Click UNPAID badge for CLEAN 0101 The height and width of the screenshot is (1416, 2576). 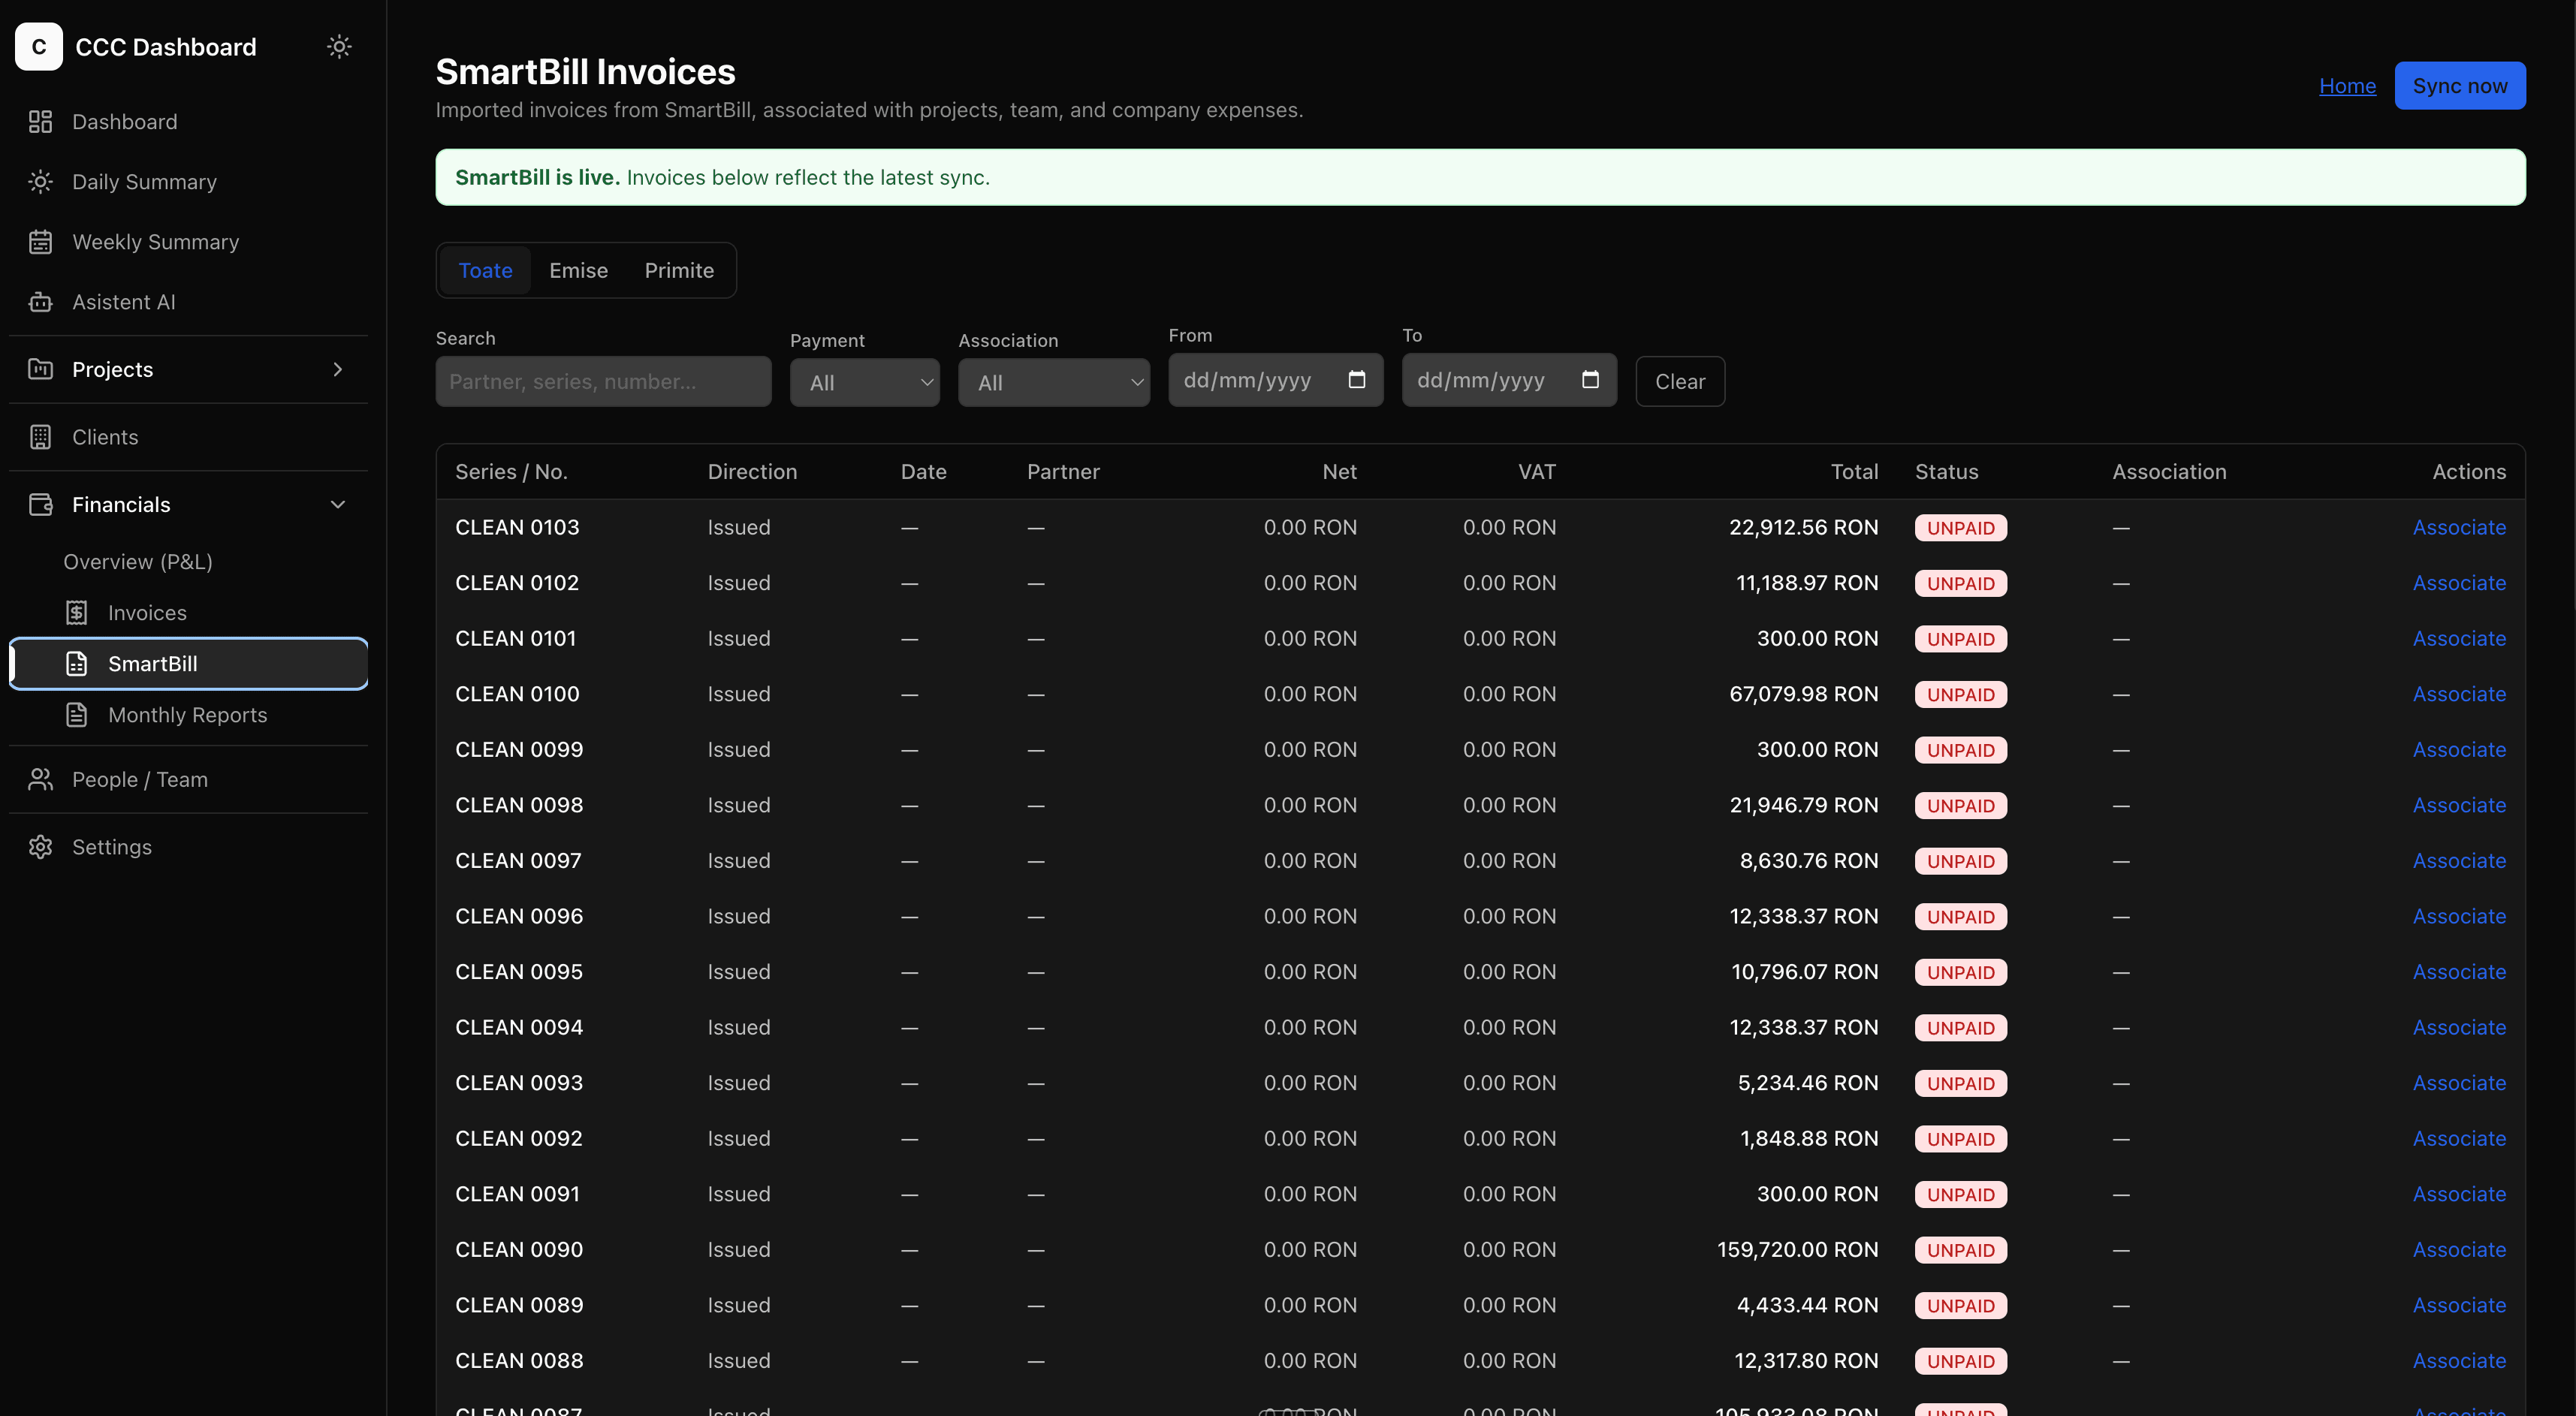click(1960, 638)
